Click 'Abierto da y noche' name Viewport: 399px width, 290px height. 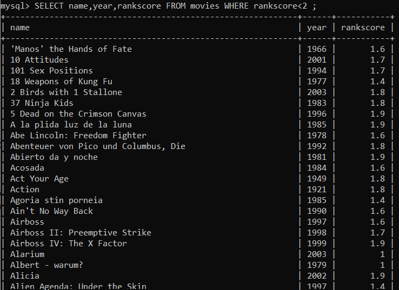[x=54, y=157]
